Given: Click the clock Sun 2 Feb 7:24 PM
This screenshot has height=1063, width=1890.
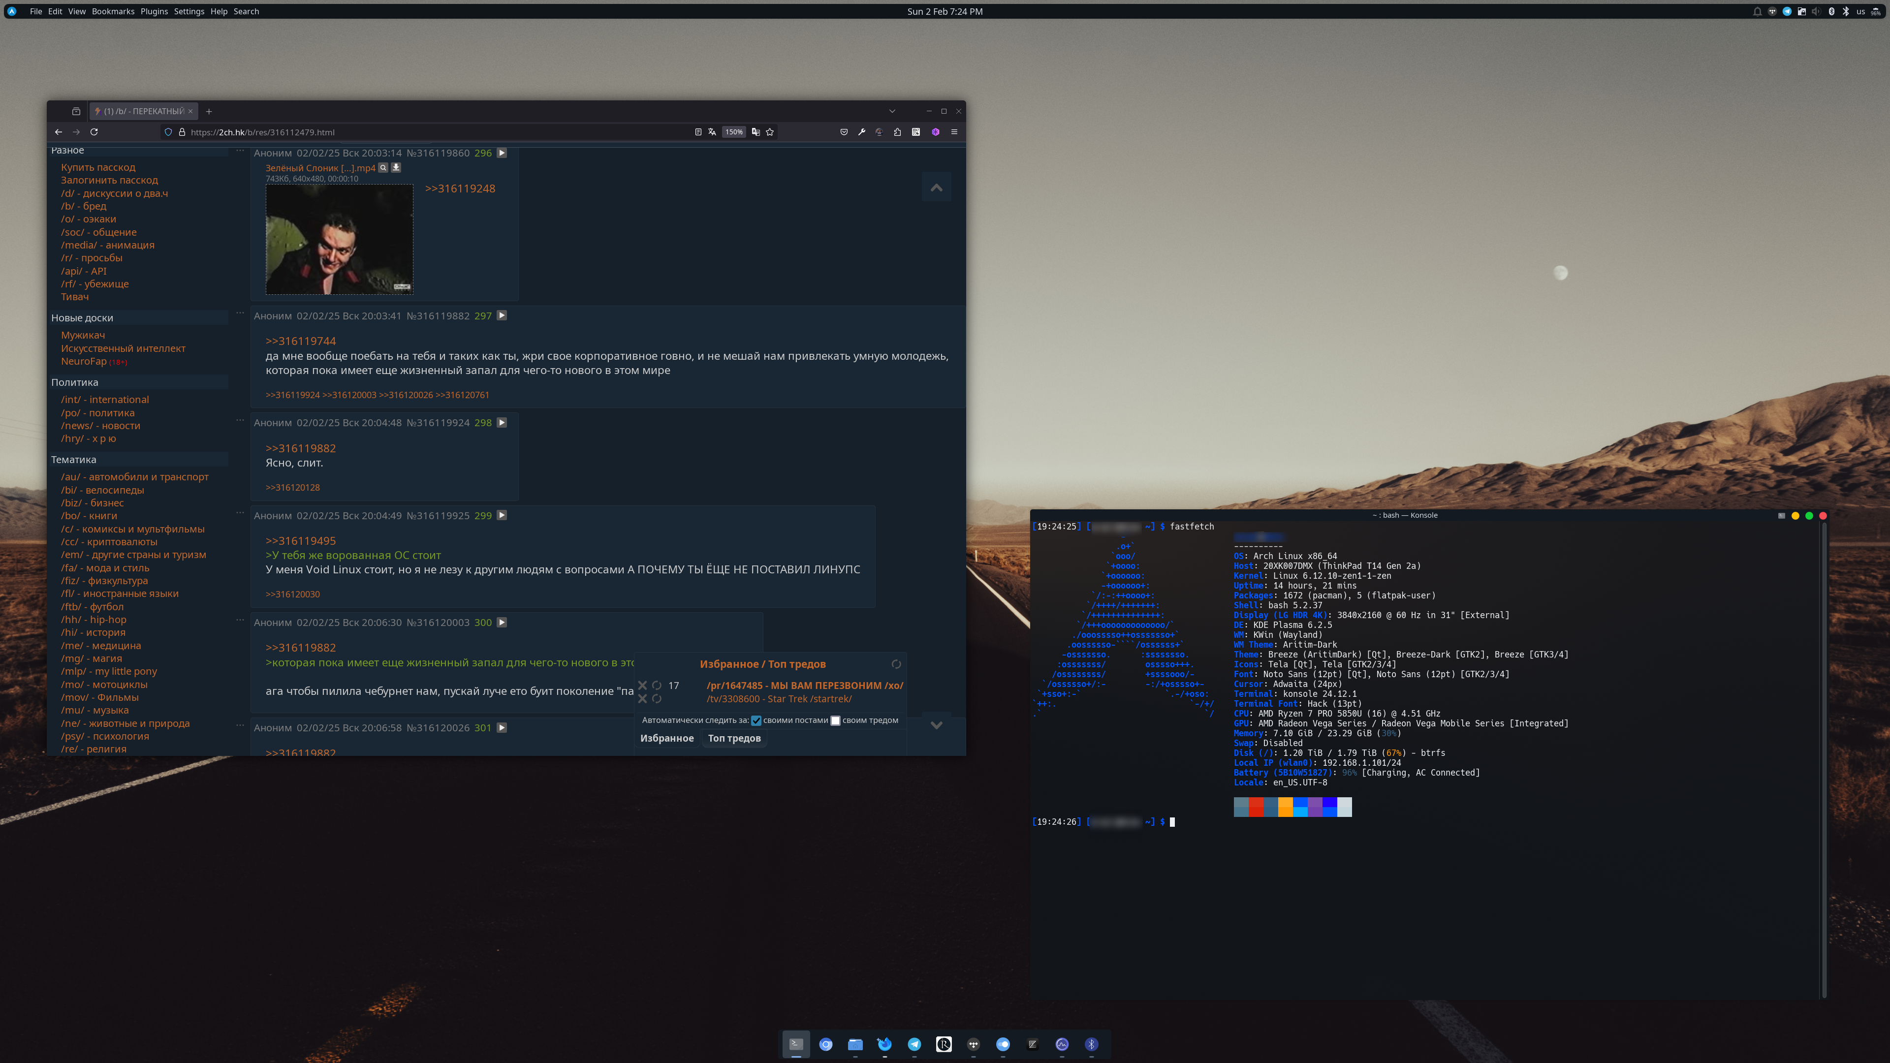Looking at the screenshot, I should pyautogui.click(x=945, y=11).
